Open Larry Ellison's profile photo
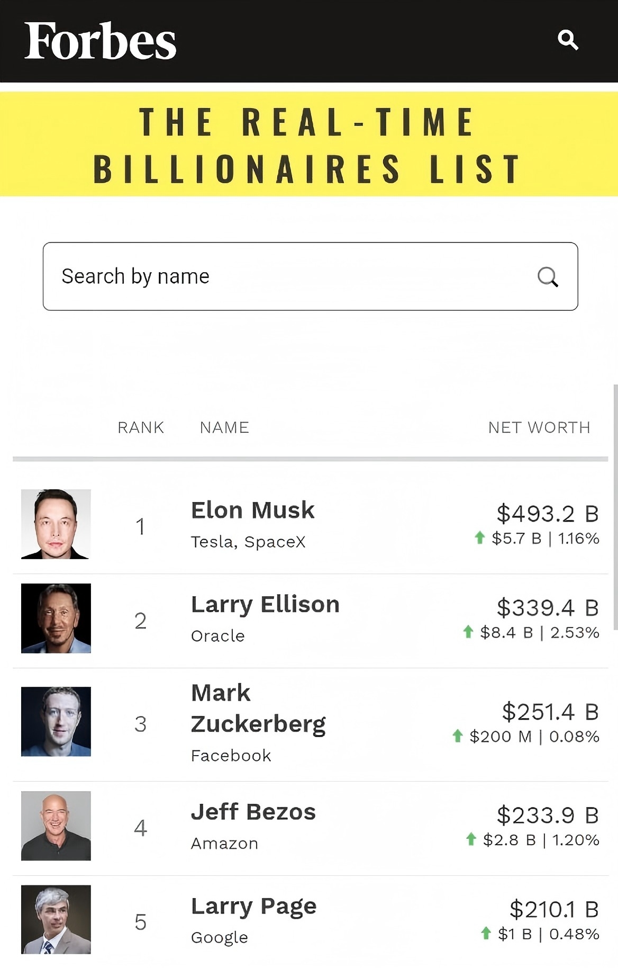Viewport: 618px width, 968px height. (x=56, y=618)
